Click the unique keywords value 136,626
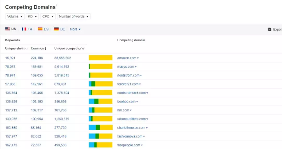Viewport: 282px width, 151px height. click(11, 102)
